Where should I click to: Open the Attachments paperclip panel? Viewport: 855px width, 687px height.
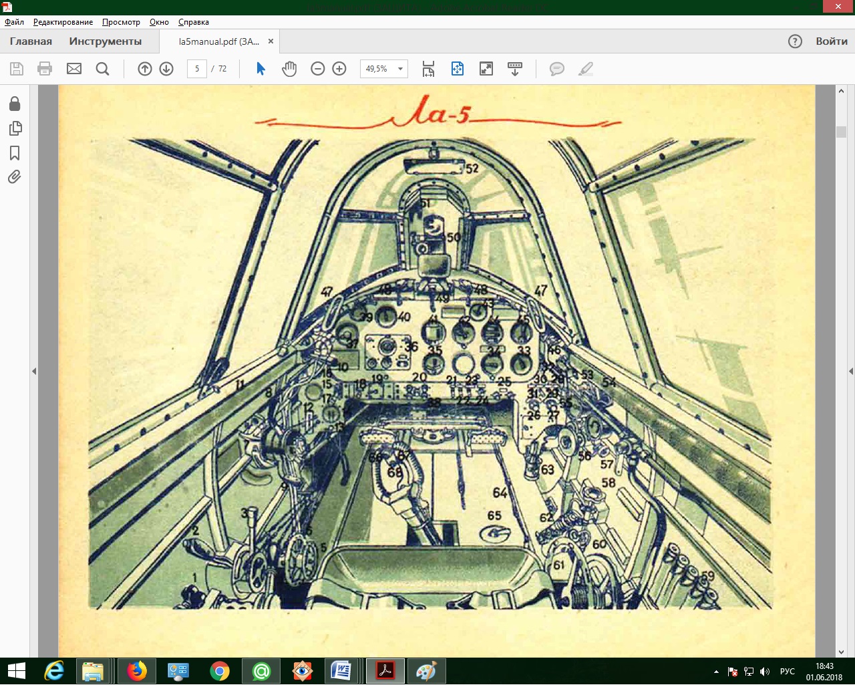pos(15,177)
